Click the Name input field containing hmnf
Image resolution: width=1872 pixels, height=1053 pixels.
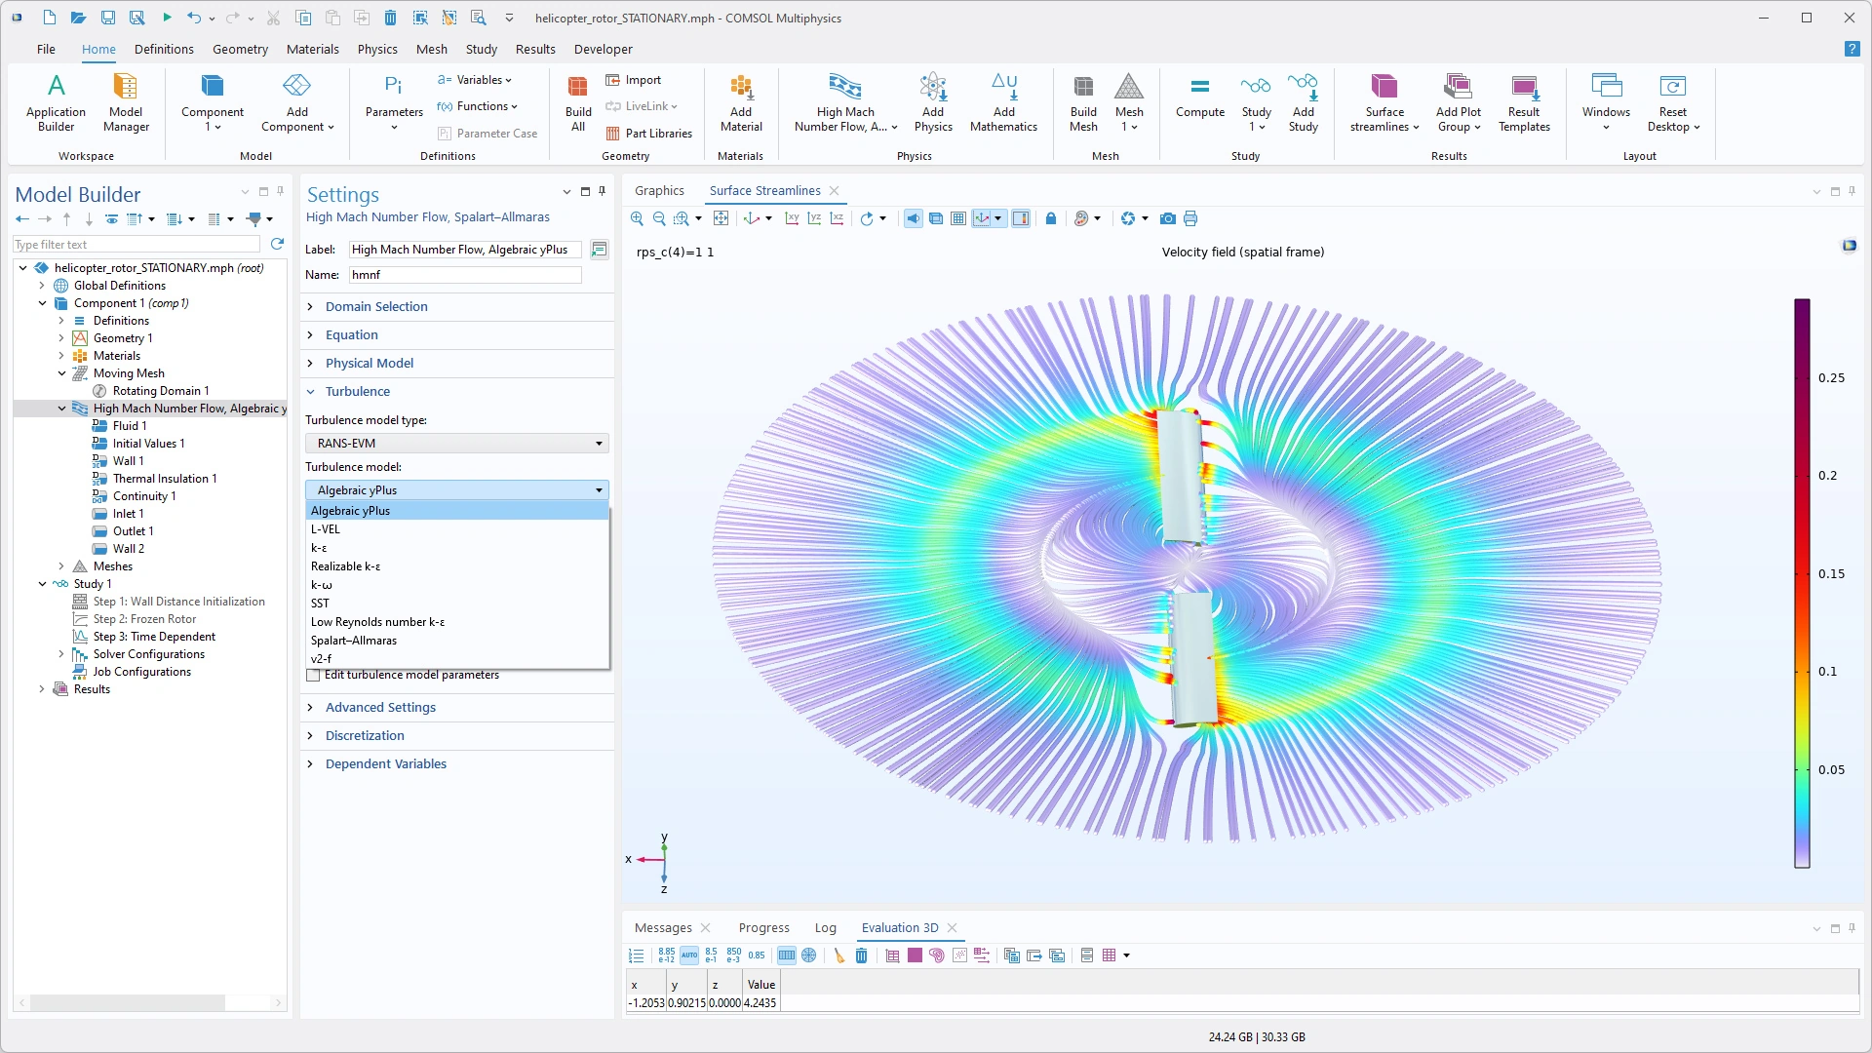(x=464, y=275)
